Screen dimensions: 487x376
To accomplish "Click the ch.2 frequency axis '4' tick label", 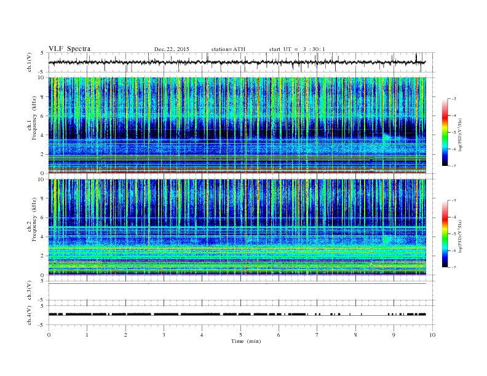I will 43,237.
